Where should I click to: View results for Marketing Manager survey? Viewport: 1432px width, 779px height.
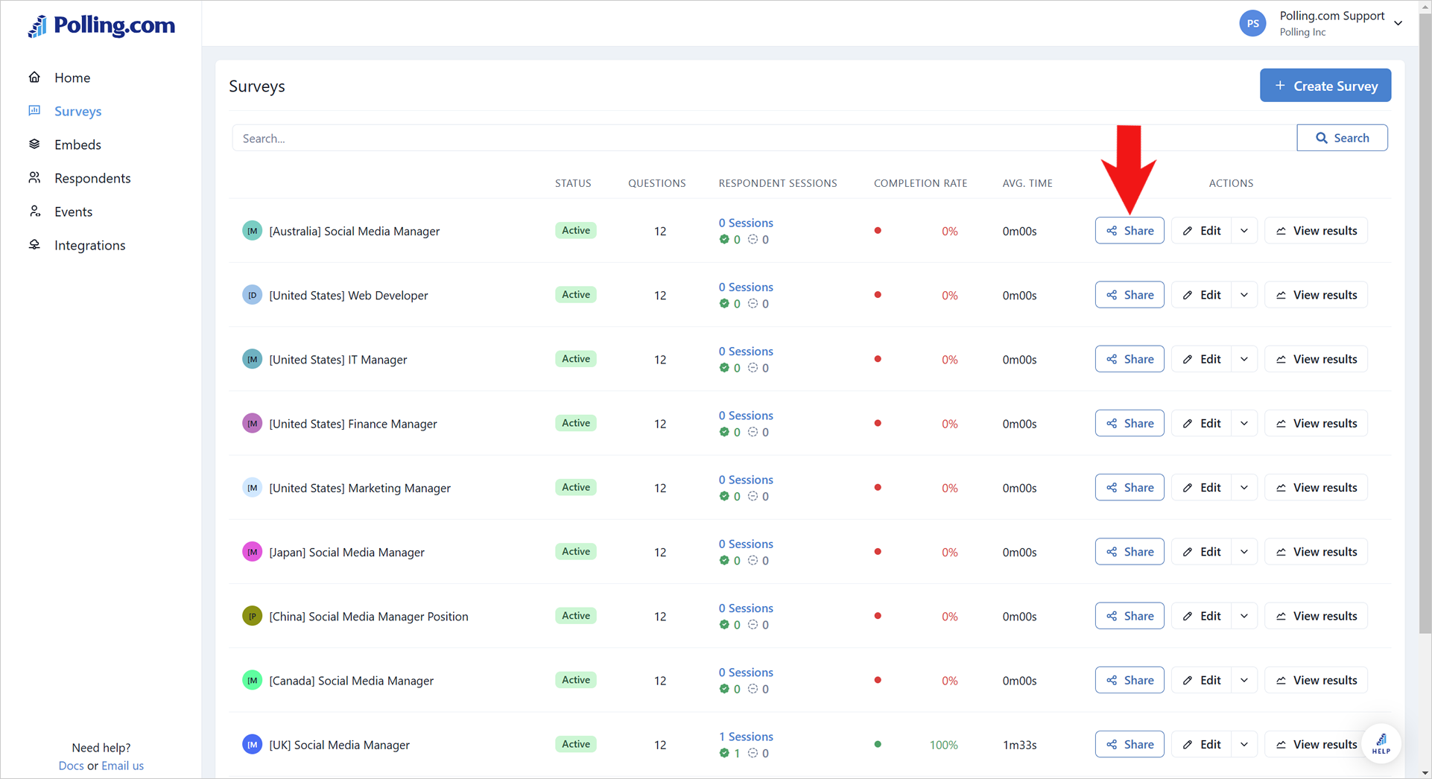[x=1316, y=488]
